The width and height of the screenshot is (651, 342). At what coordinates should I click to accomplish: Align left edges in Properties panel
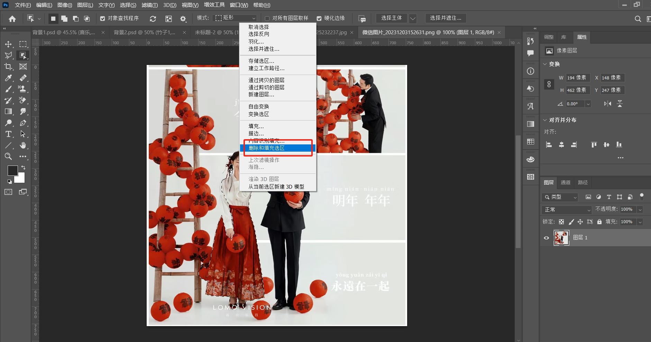[549, 145]
